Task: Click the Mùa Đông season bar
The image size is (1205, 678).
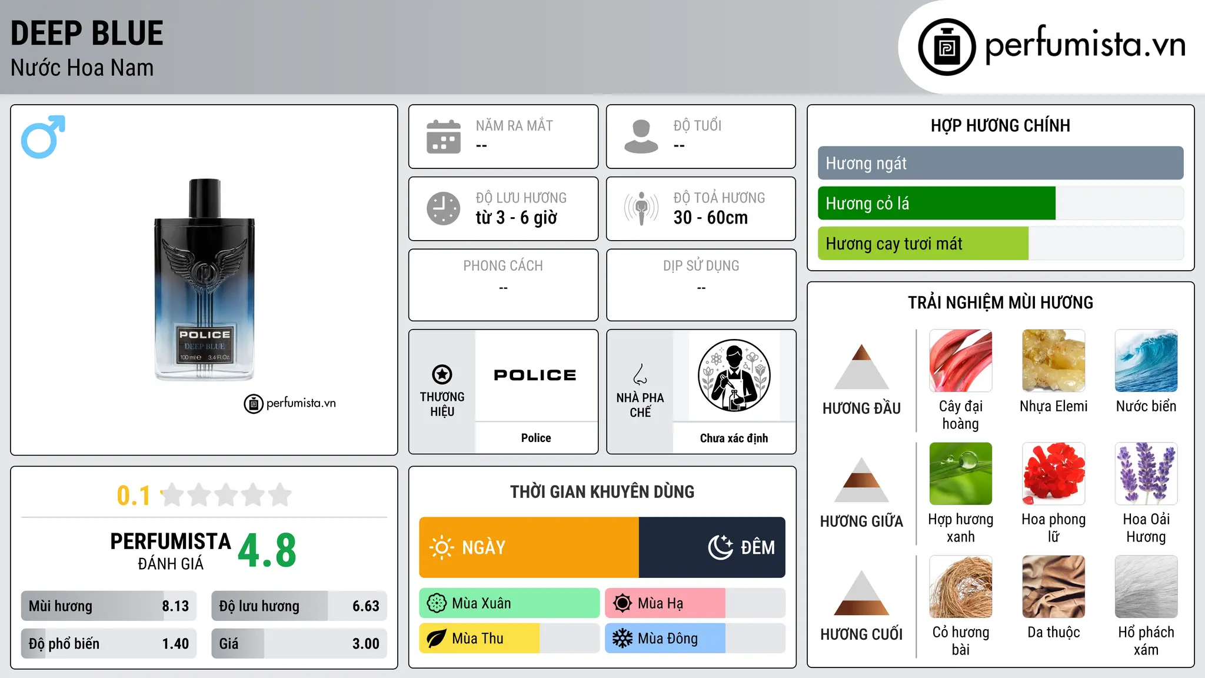Action: click(x=695, y=639)
